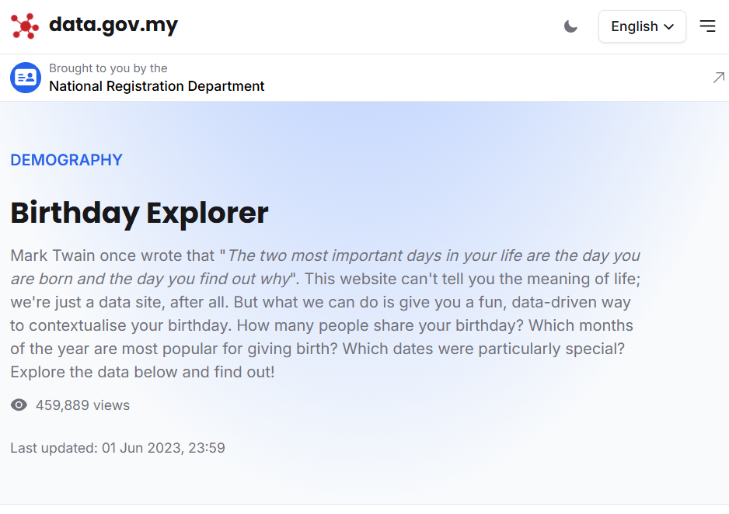Click the 459,889 views text
Image resolution: width=729 pixels, height=514 pixels.
82,405
